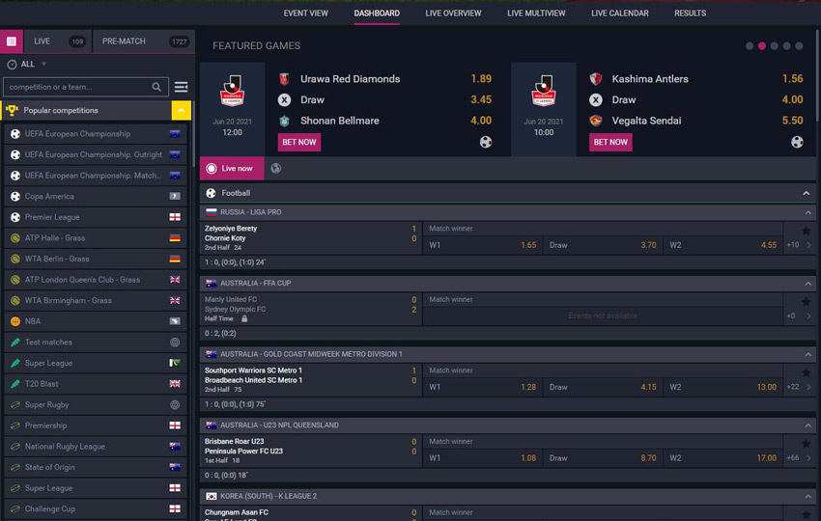Select Shonan Bellmare odds 4.00
This screenshot has height=521, width=821.
(481, 121)
